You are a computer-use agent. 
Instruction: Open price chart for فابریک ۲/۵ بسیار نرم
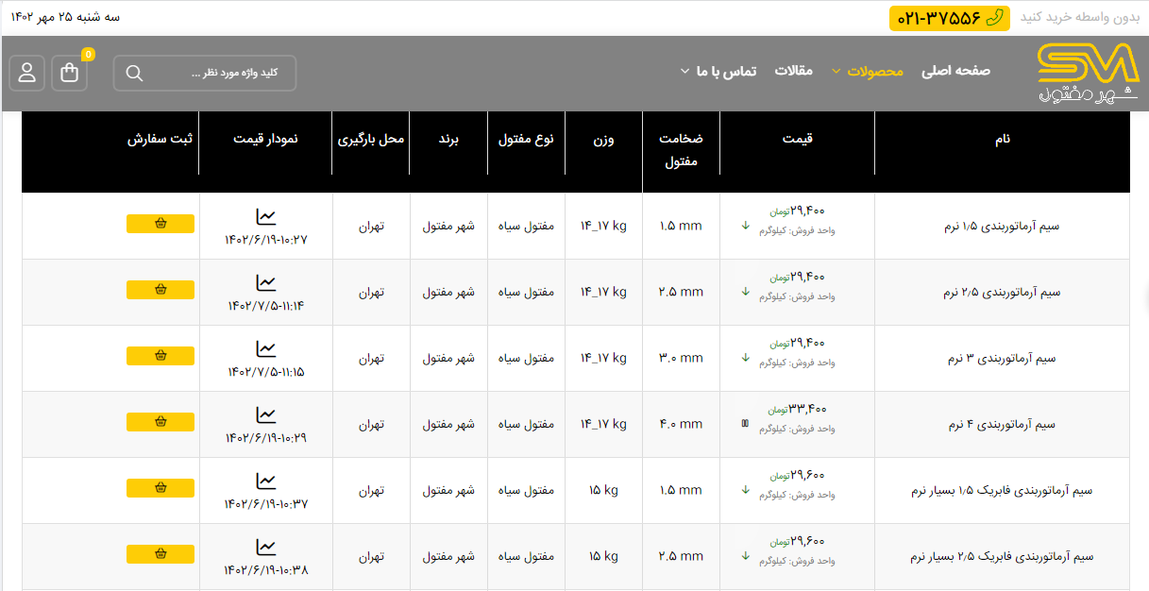tap(266, 548)
